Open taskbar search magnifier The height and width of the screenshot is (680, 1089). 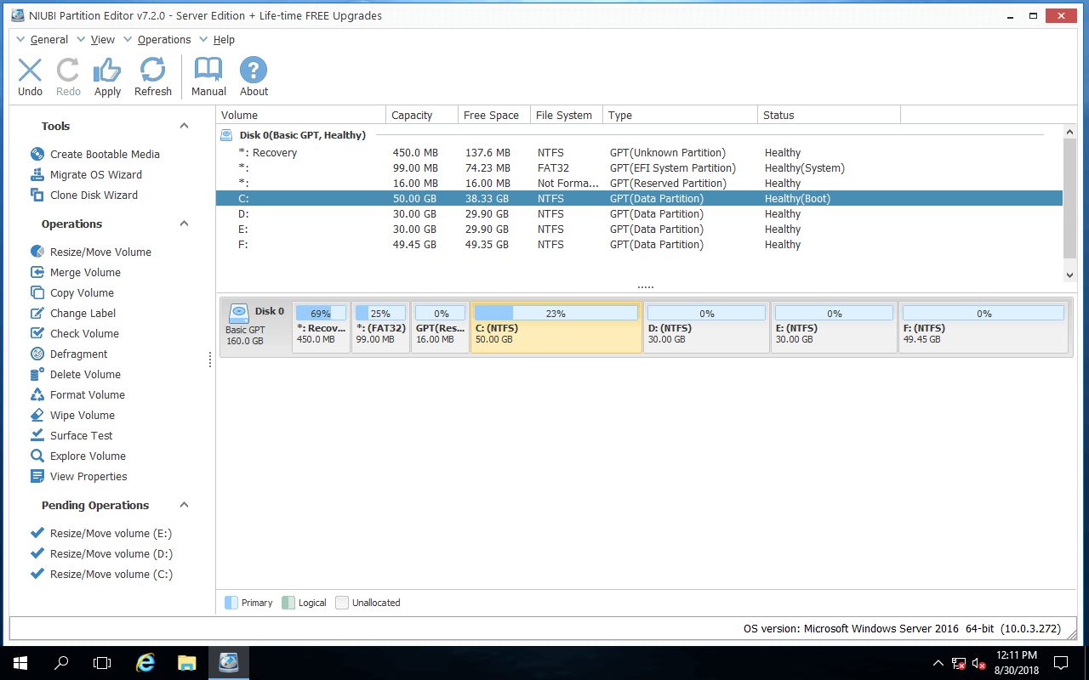[61, 662]
